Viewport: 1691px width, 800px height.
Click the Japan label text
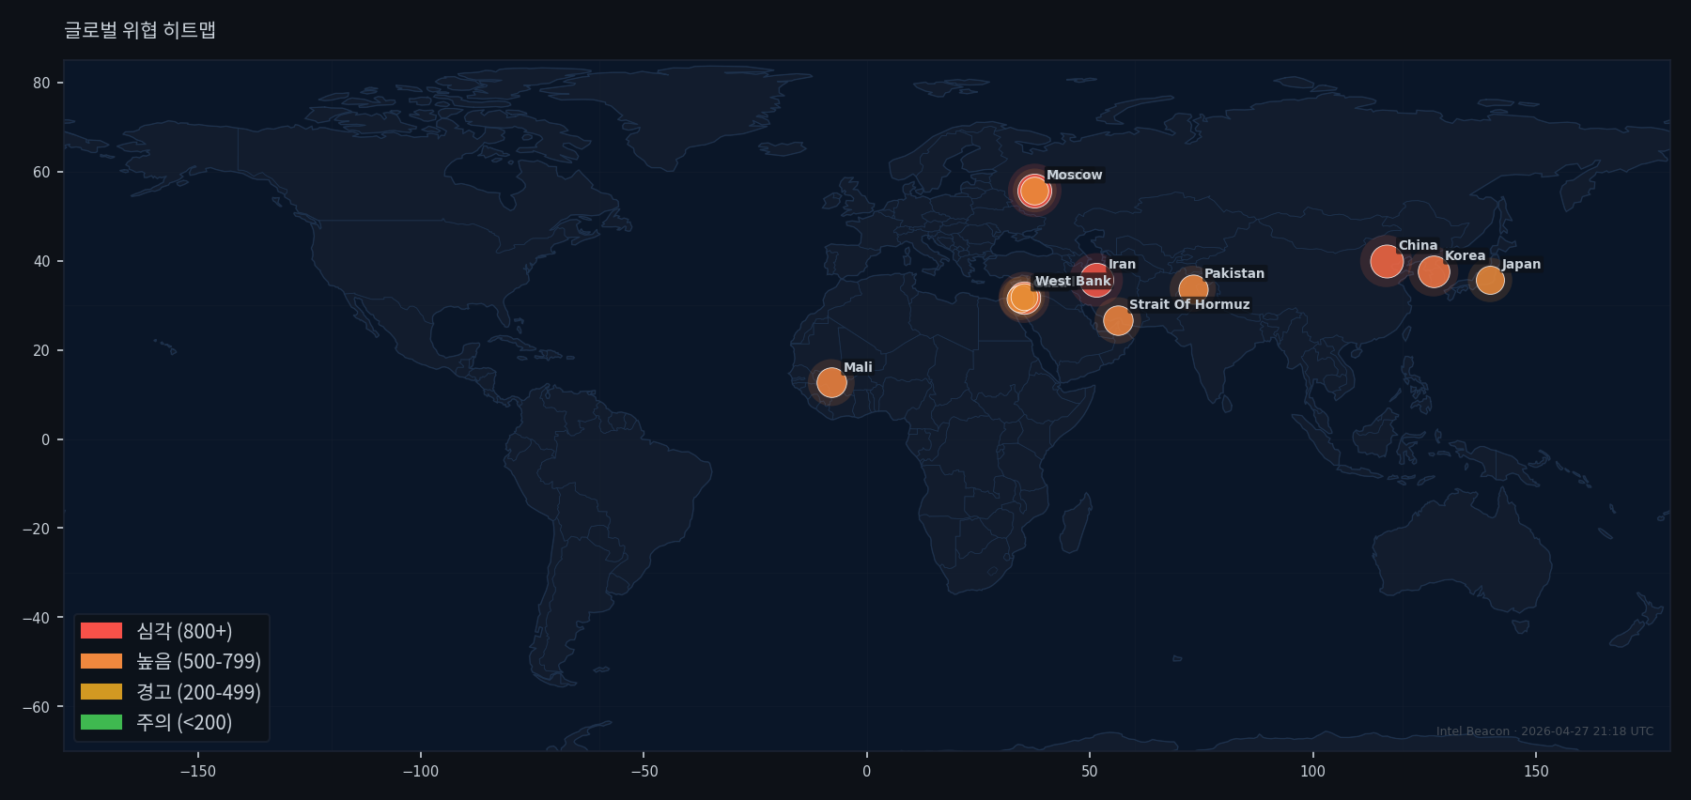coord(1521,264)
